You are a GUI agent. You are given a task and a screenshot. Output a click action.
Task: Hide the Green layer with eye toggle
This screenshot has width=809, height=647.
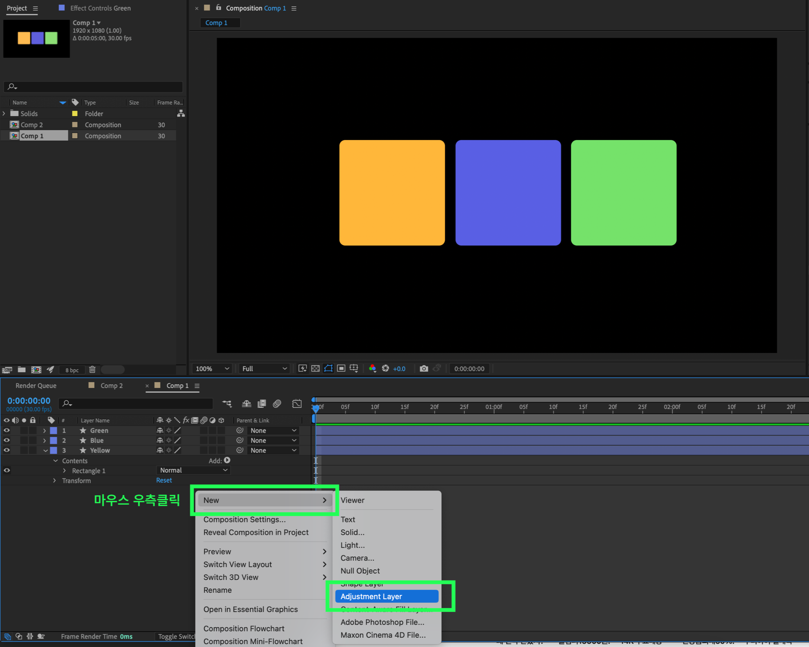[x=7, y=431]
